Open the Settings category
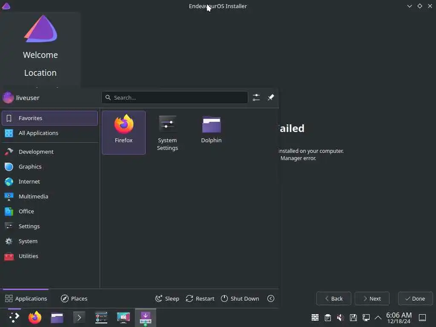Viewport: 436px width, 327px height. point(50,227)
